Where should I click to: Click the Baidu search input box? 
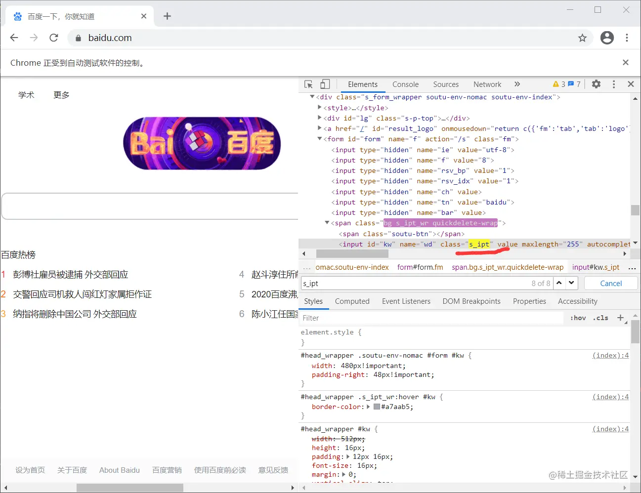point(150,206)
